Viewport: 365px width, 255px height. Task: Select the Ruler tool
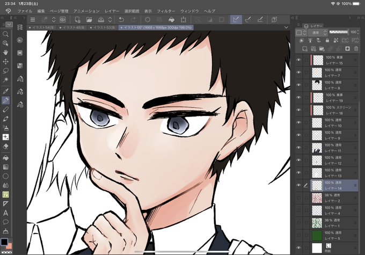pos(5,204)
